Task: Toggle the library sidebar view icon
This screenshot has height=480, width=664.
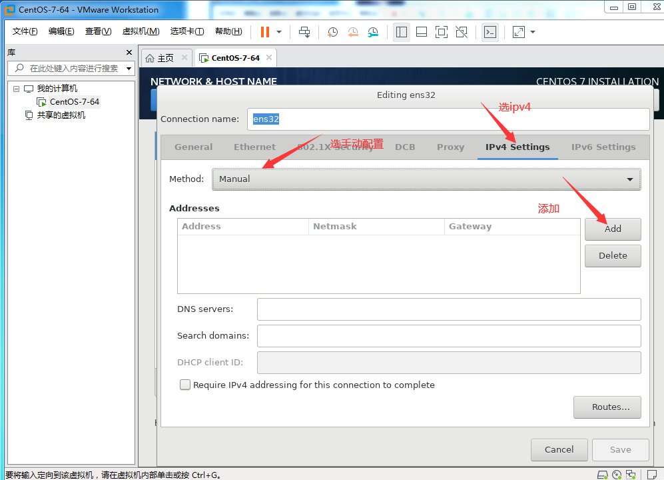Action: (x=402, y=32)
